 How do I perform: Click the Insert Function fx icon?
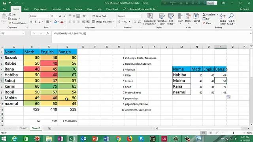47,34
